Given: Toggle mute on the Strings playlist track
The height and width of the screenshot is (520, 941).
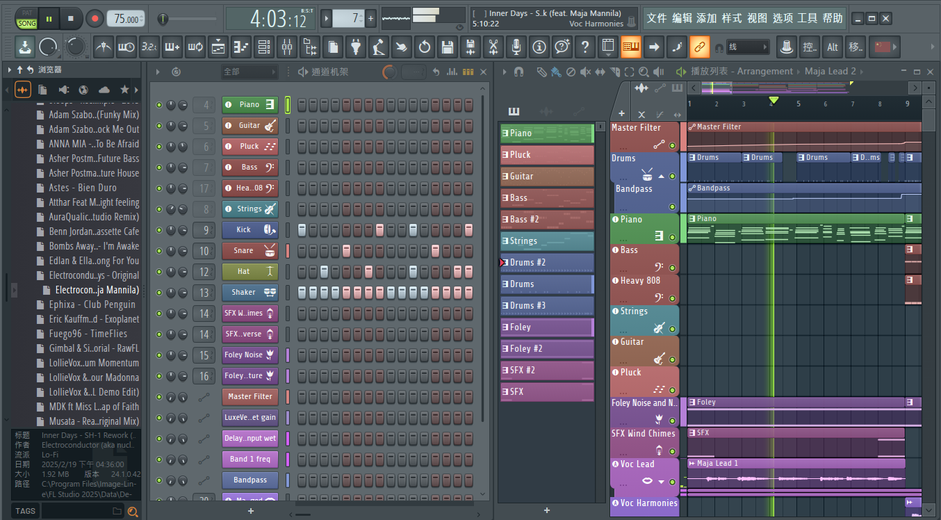Looking at the screenshot, I should (672, 329).
